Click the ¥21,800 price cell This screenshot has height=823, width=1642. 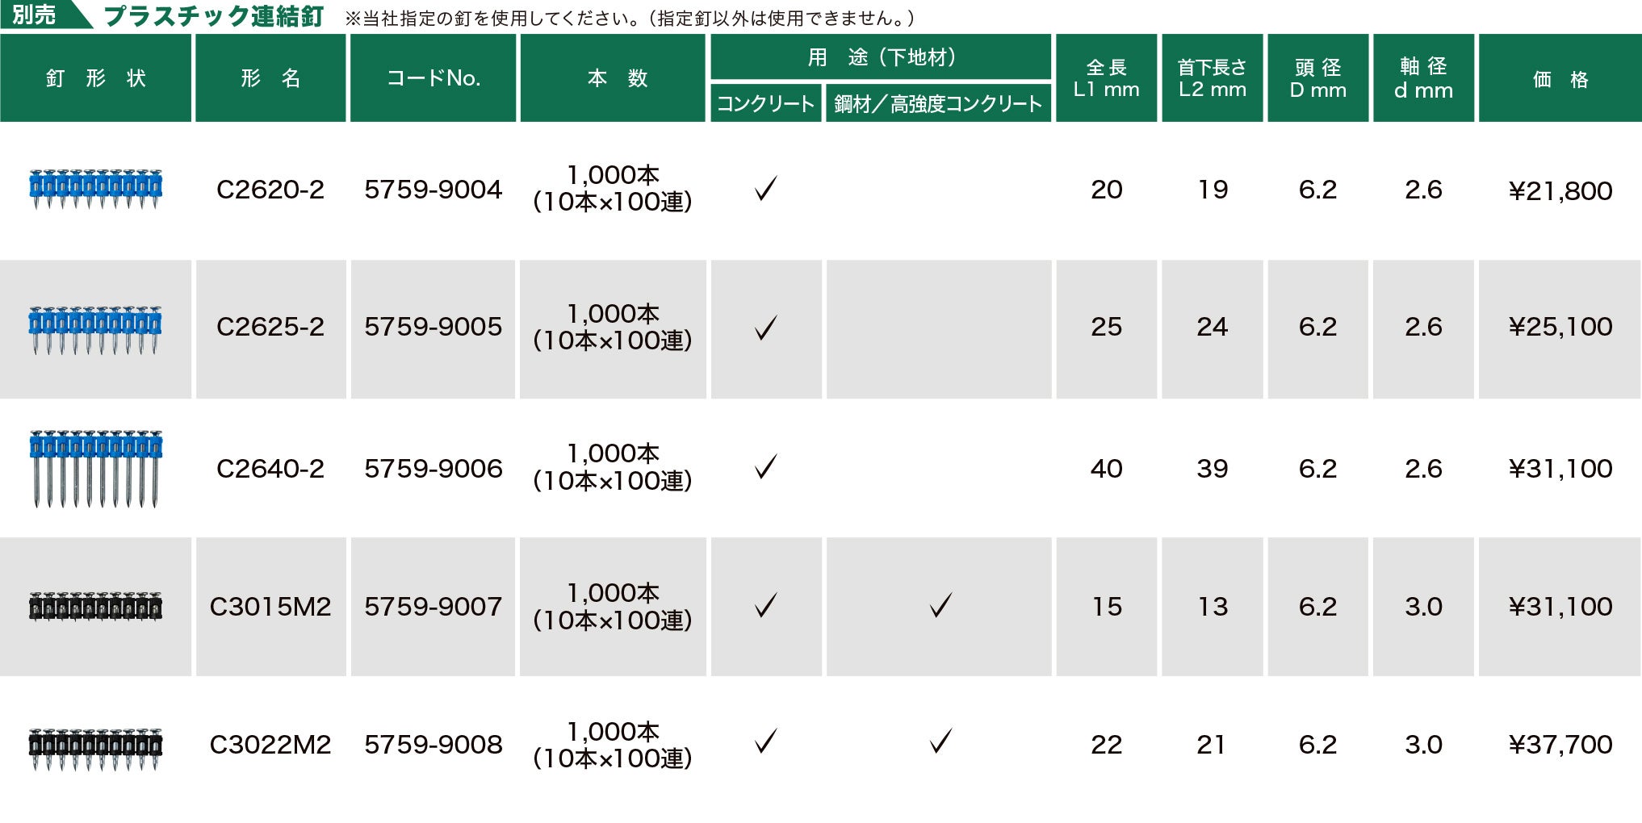[x=1560, y=191]
